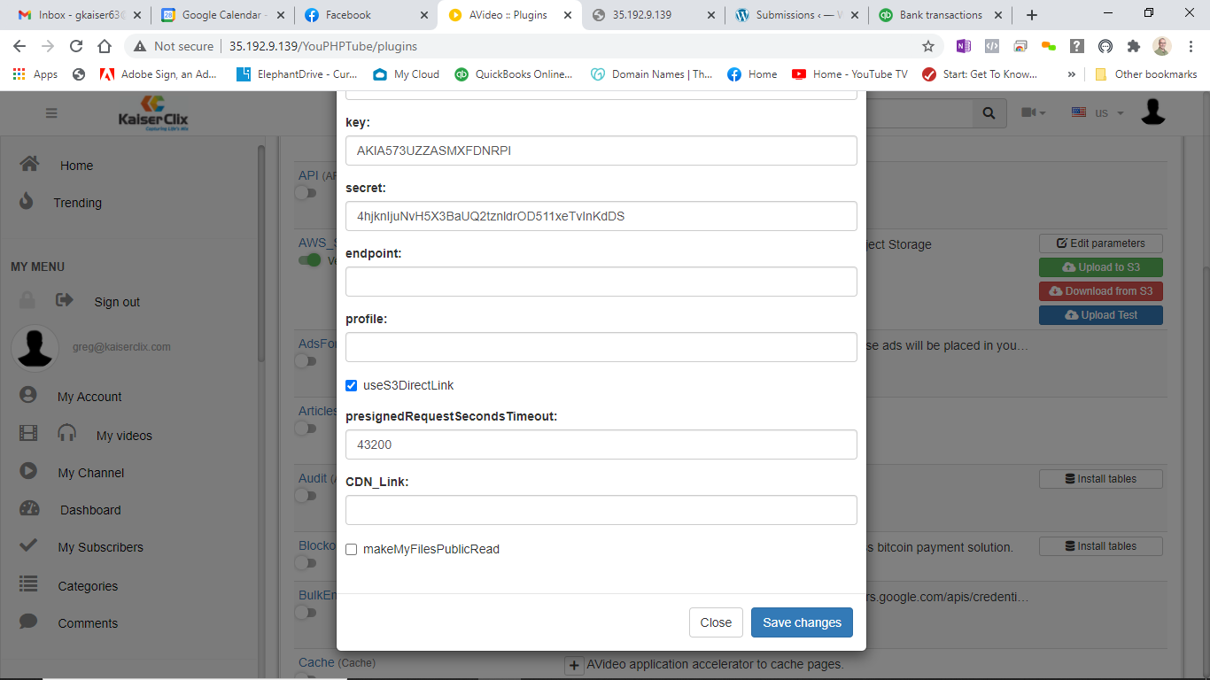Click the Comments speech bubble icon
The width and height of the screenshot is (1210, 680).
tap(28, 622)
